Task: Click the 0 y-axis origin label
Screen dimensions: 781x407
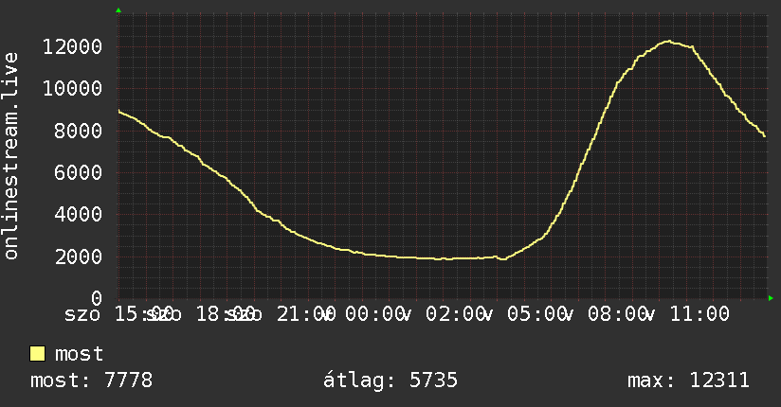Action: click(x=97, y=298)
